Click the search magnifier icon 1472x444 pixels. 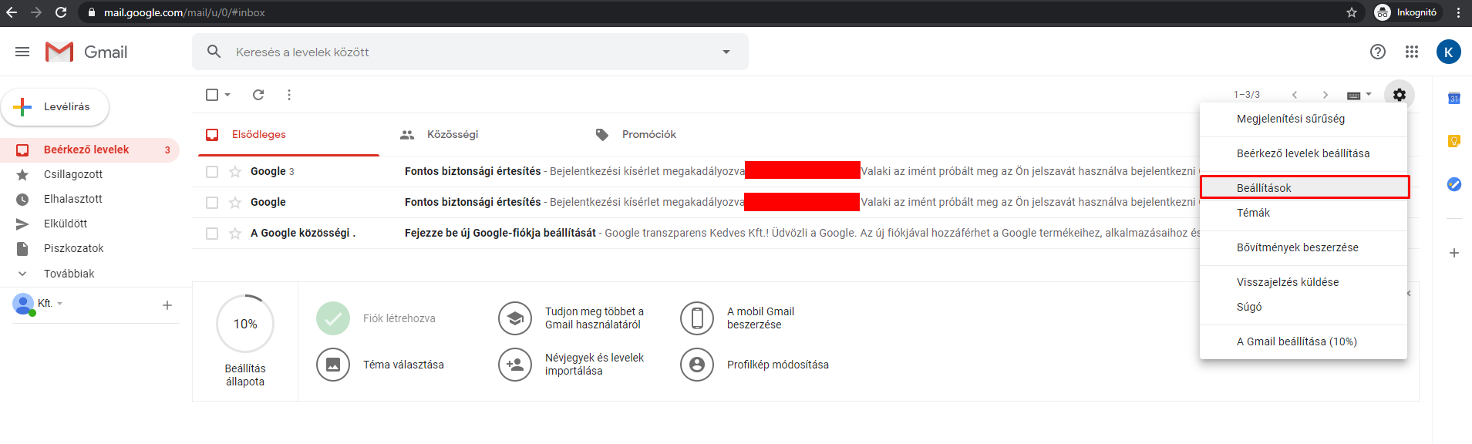pos(214,52)
